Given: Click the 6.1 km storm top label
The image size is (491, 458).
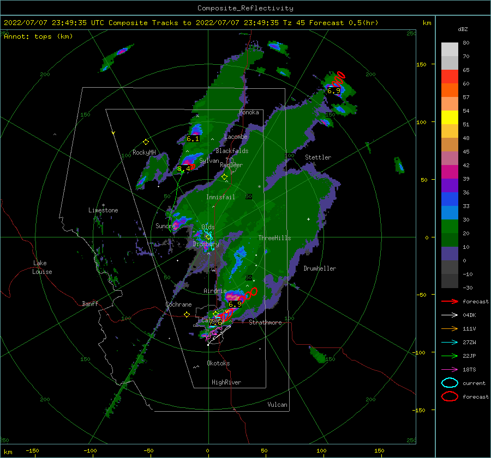Looking at the screenshot, I should (x=193, y=138).
